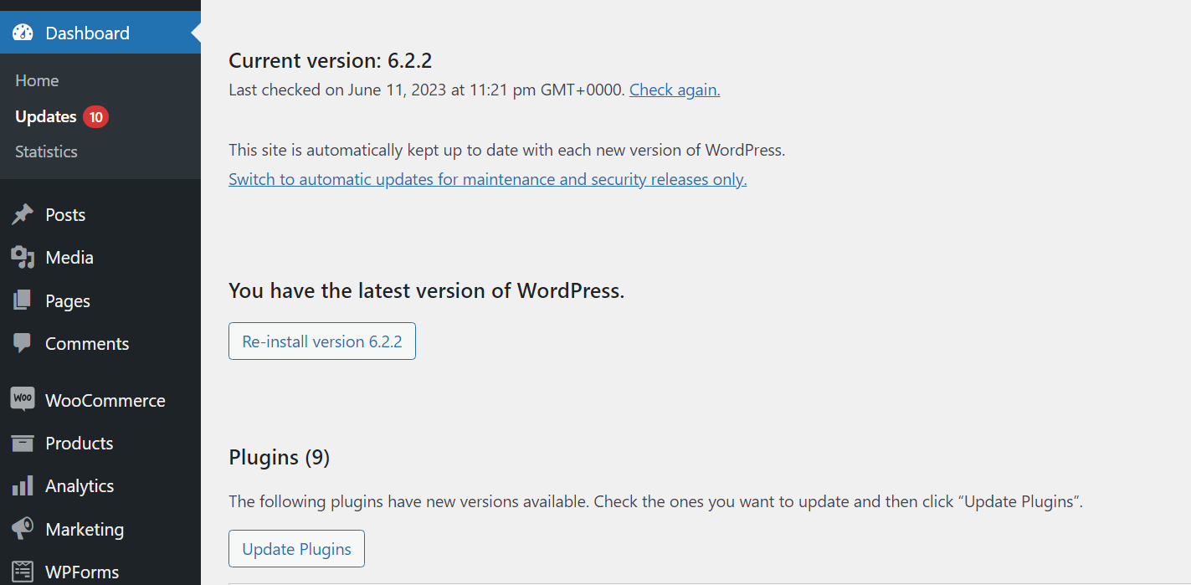Viewport: 1191px width, 585px height.
Task: Click 'This site is automatically kept up to date' text
Action: (x=506, y=151)
